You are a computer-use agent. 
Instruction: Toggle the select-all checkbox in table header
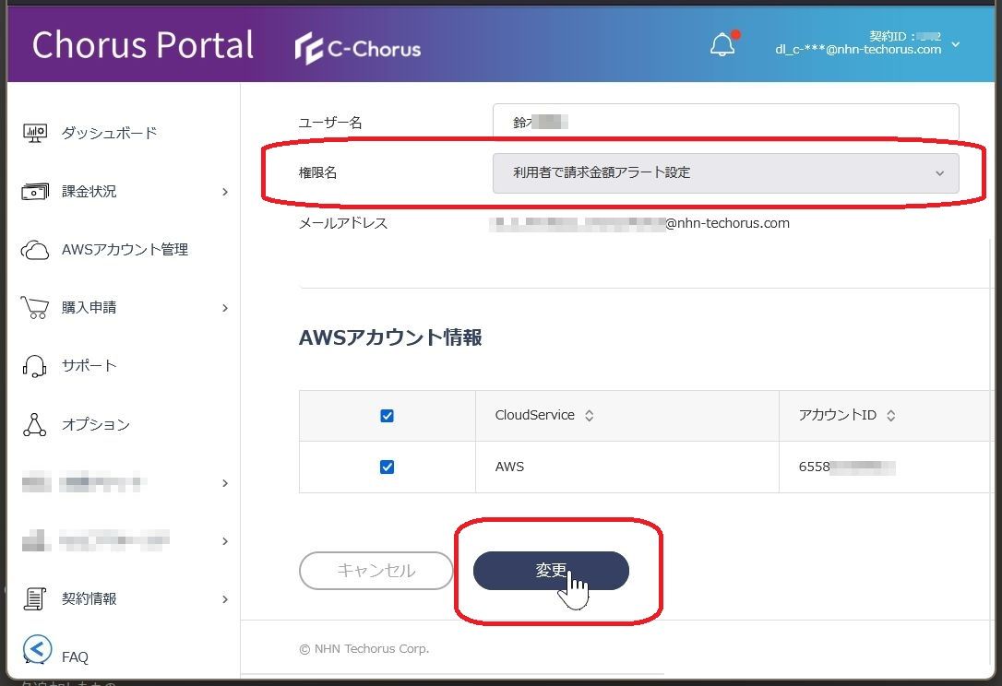coord(387,416)
